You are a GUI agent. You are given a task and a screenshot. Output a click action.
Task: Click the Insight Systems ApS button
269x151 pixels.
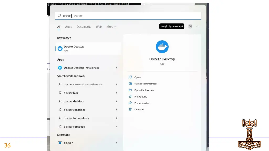172,26
